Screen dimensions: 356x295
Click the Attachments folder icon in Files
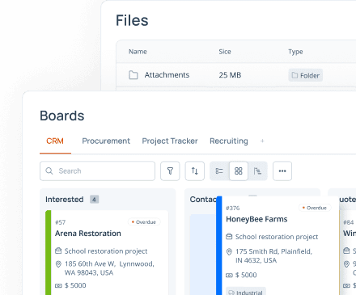[133, 75]
